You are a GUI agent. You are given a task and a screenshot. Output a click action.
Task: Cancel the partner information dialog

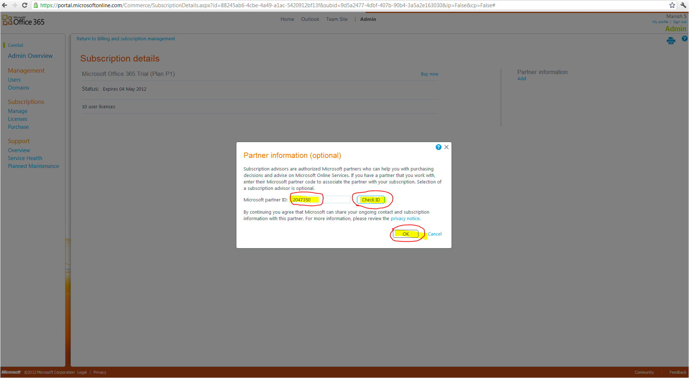tap(434, 234)
